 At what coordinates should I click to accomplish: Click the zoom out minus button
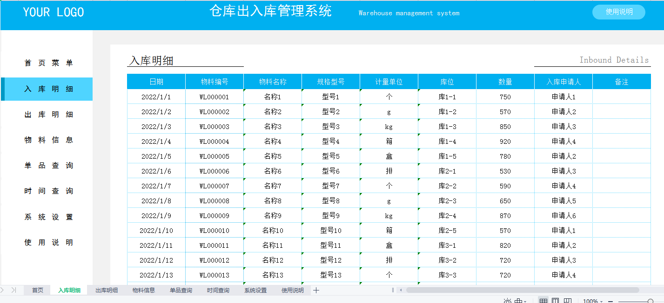click(610, 301)
